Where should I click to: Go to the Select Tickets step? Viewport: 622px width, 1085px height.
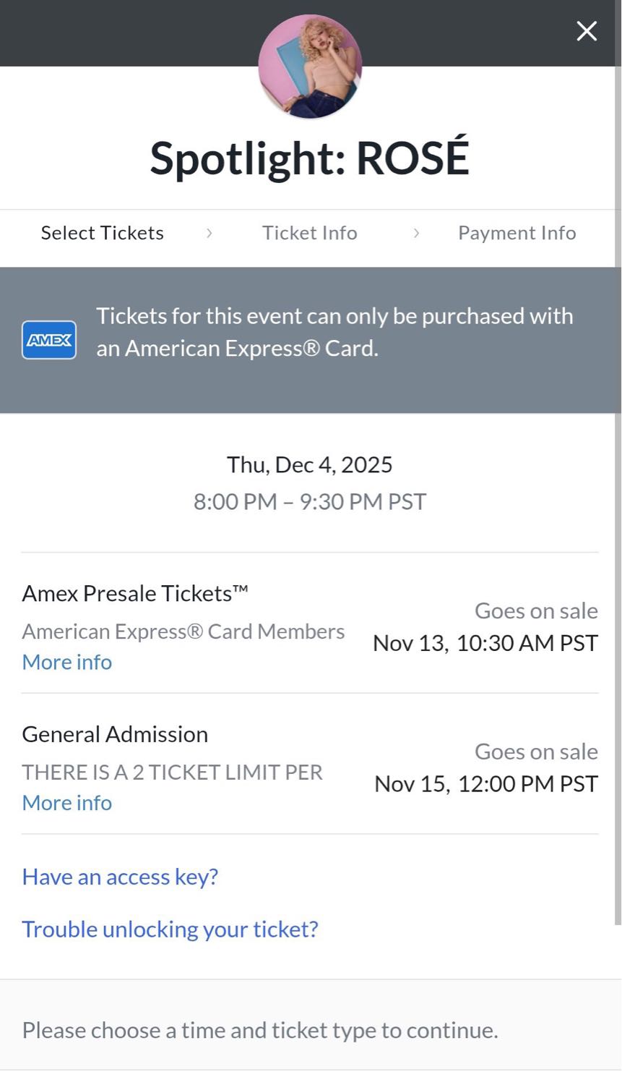102,233
